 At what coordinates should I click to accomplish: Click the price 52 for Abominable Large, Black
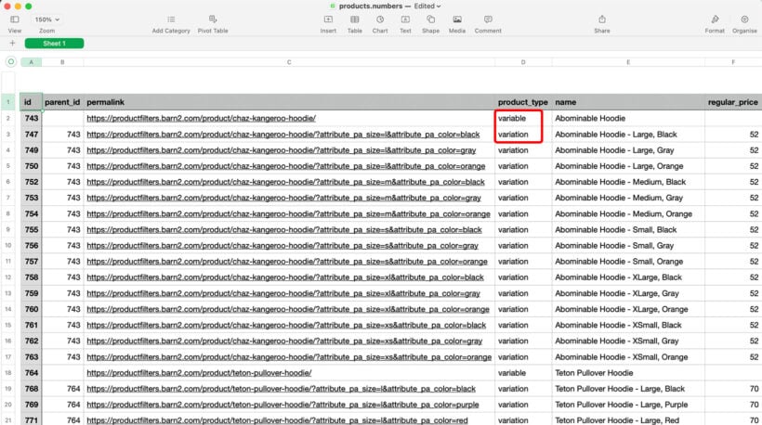(733, 135)
